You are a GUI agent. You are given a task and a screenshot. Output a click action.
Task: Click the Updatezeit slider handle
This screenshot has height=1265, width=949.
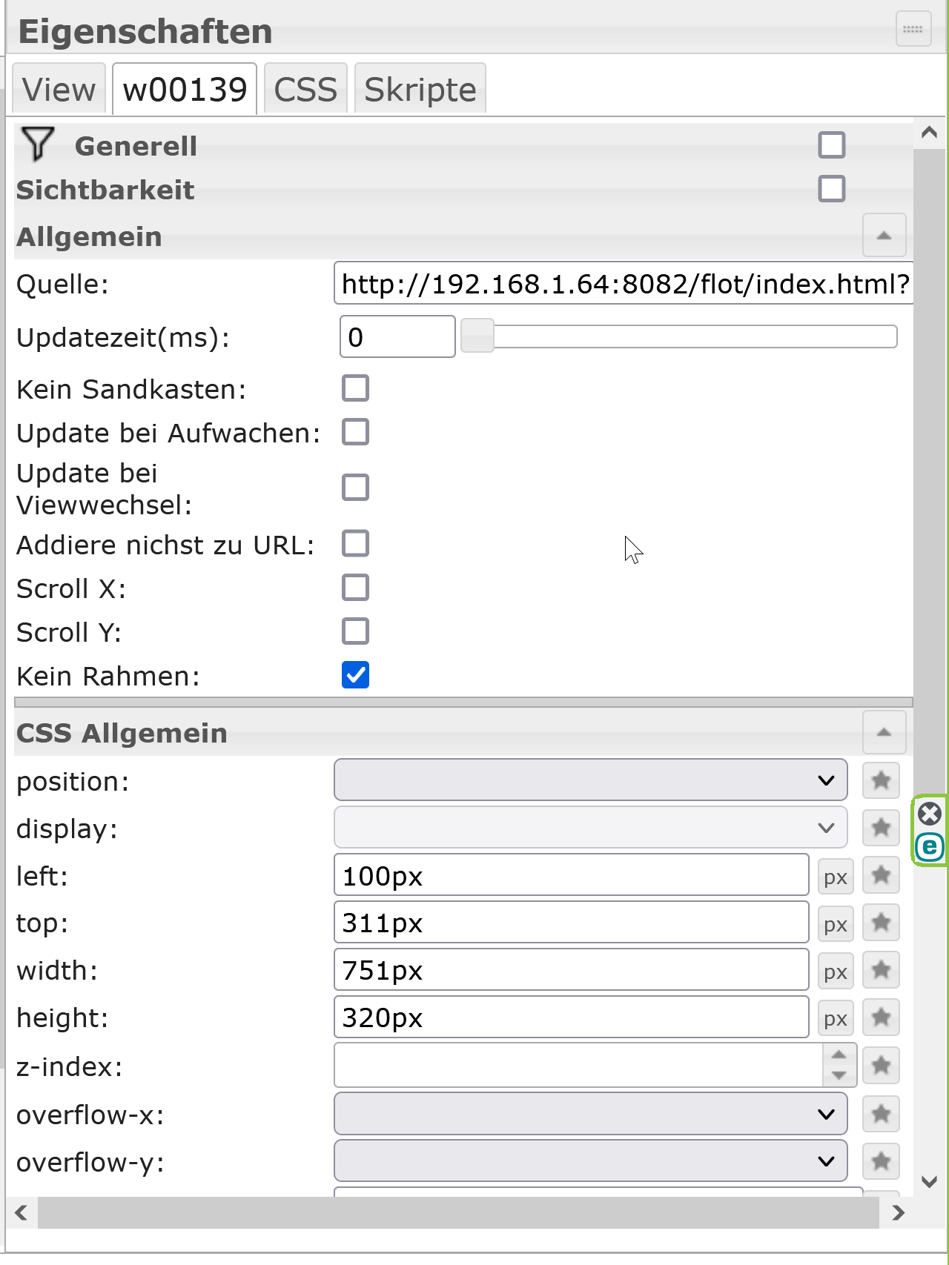(x=477, y=336)
